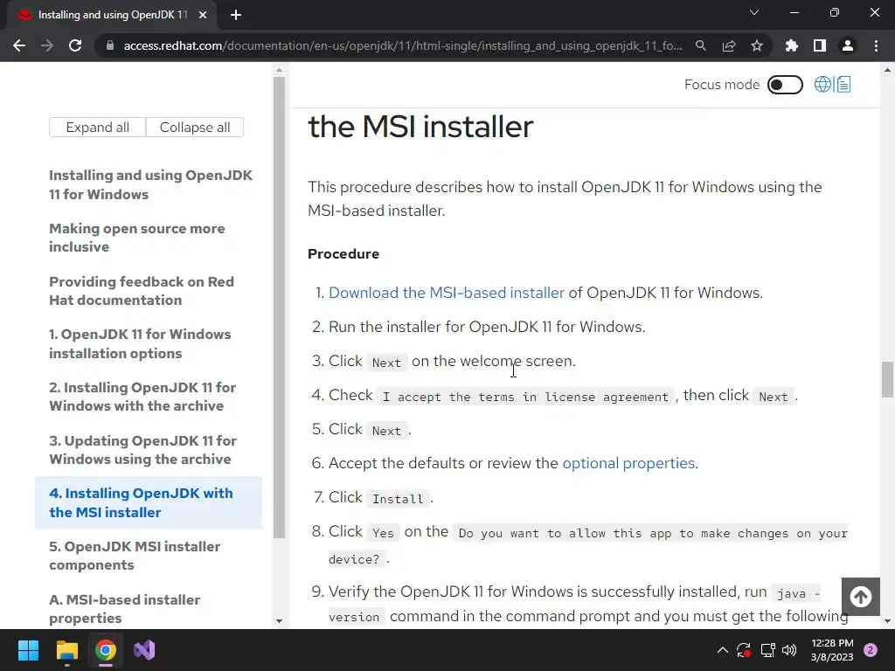Go to section 5 MSI installer components

click(135, 556)
